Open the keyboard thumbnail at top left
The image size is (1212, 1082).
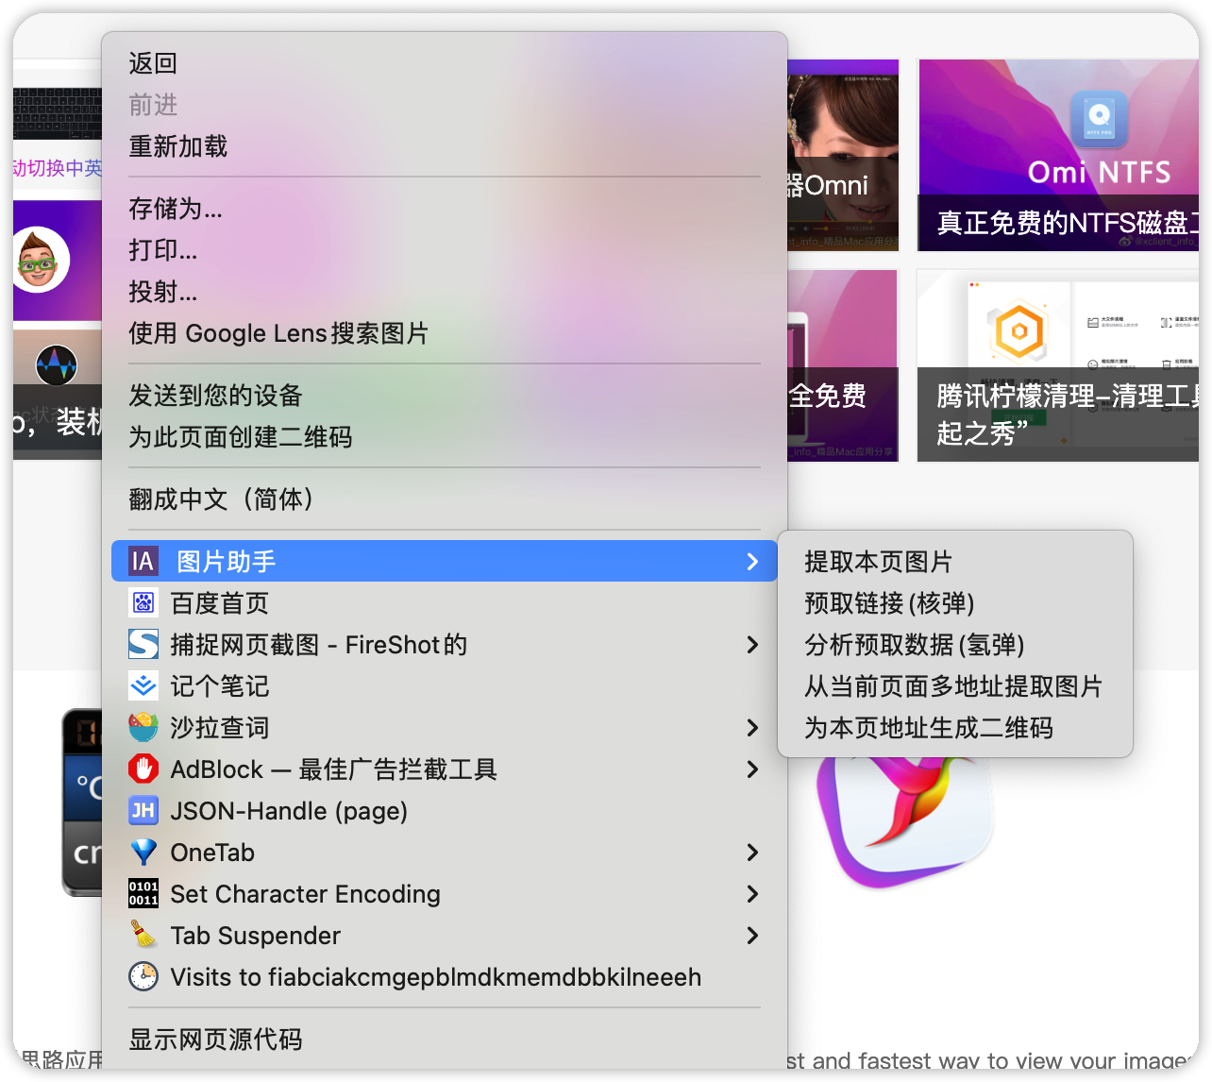tap(58, 113)
